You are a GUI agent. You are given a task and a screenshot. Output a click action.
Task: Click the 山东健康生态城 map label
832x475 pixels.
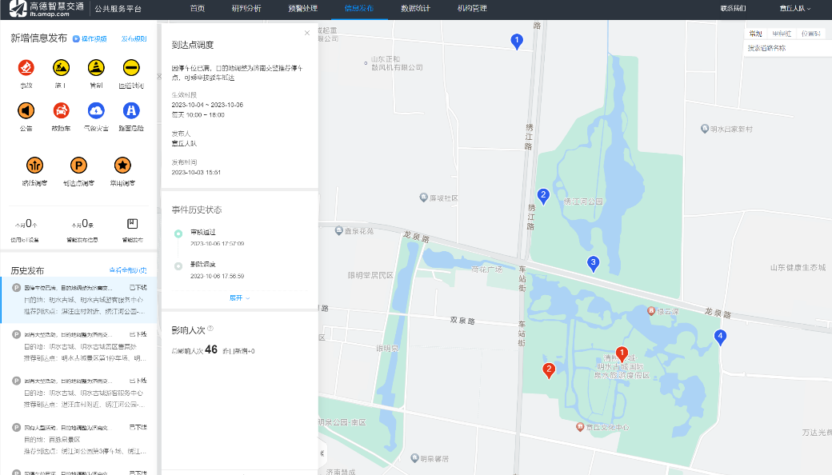798,267
